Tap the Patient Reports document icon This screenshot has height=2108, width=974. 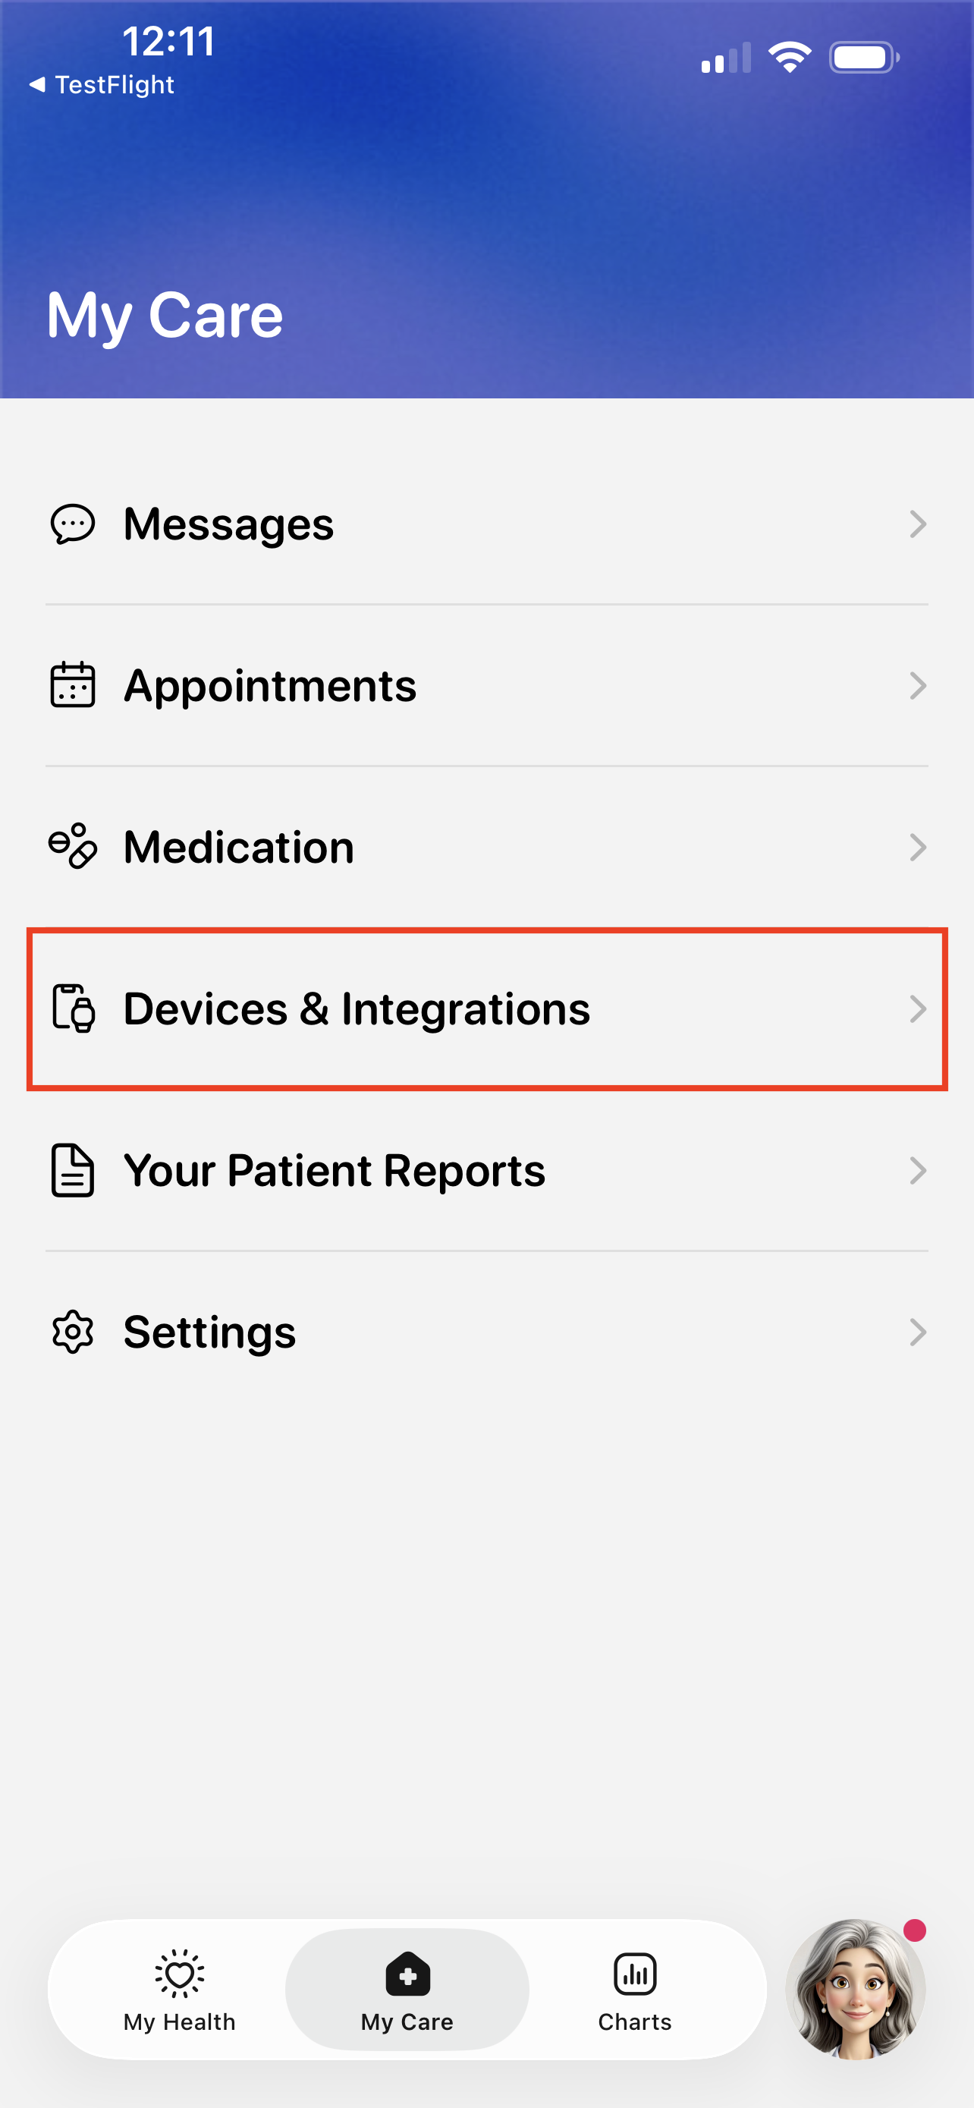(73, 1170)
